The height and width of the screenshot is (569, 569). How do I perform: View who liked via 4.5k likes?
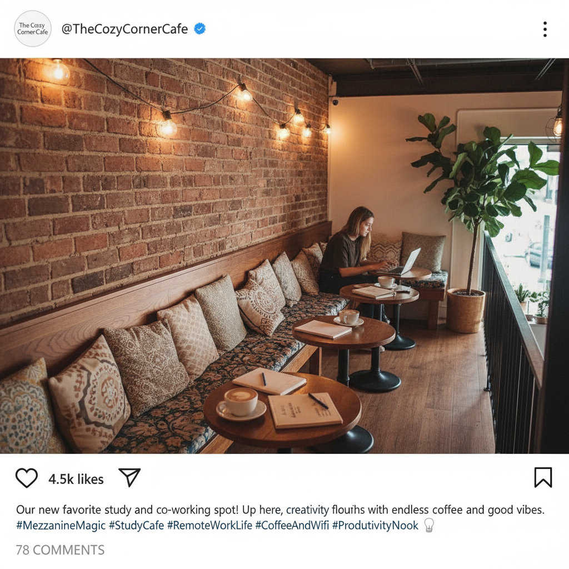pos(76,479)
